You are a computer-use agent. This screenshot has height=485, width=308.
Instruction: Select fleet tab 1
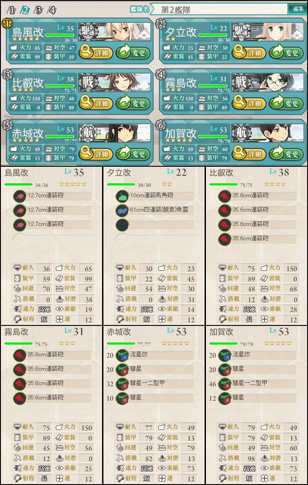[x=12, y=10]
